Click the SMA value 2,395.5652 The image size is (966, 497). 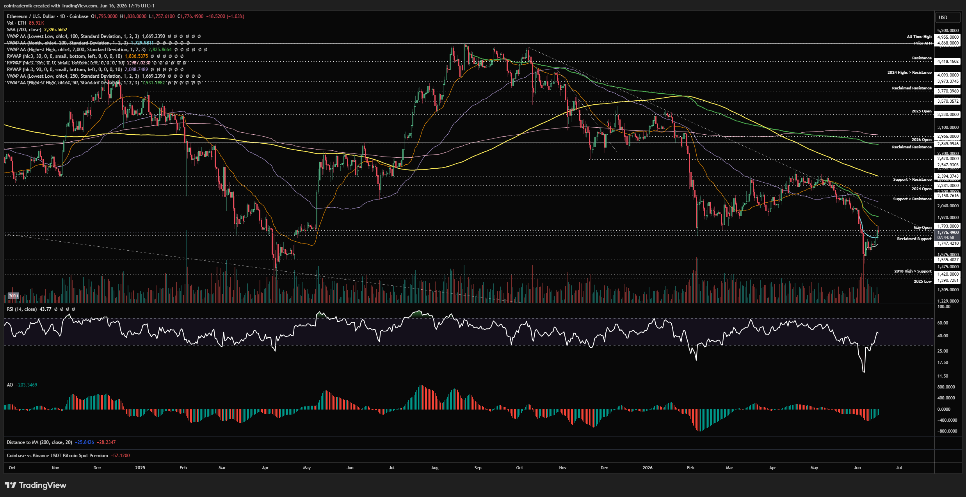56,30
